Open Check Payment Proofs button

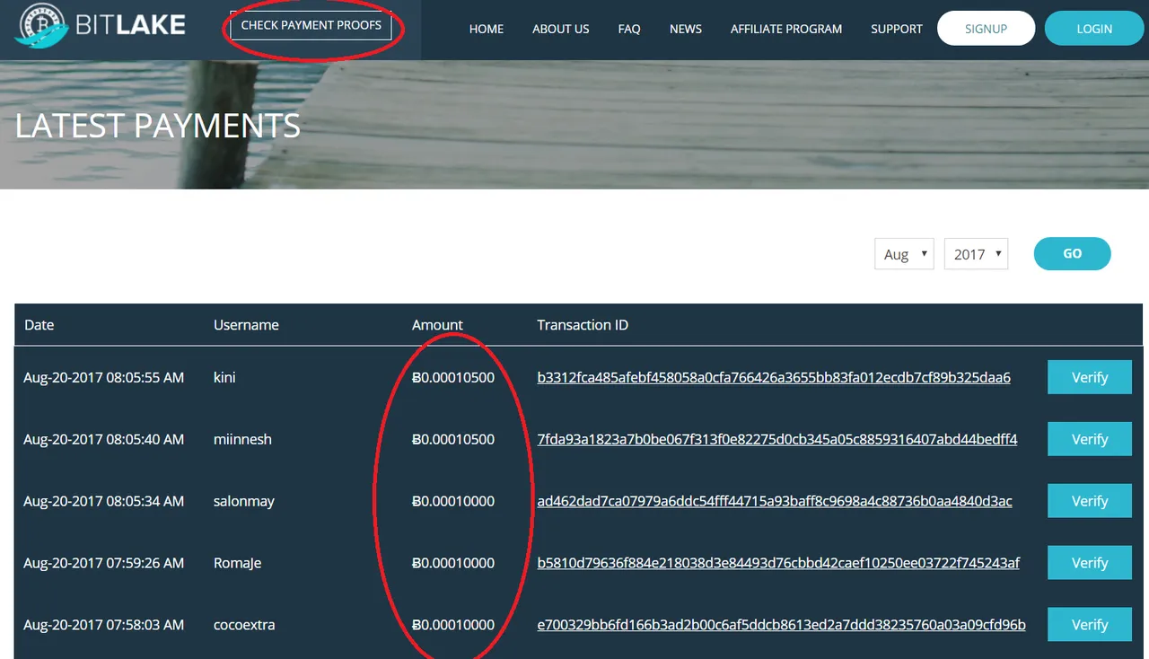click(x=311, y=25)
